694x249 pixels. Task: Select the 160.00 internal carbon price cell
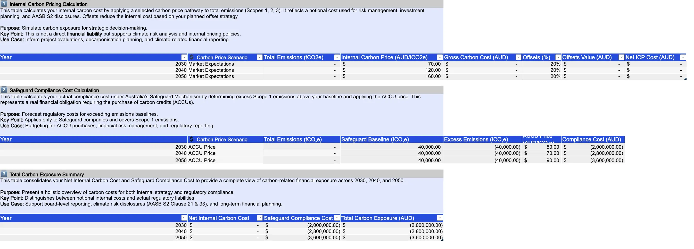click(392, 76)
